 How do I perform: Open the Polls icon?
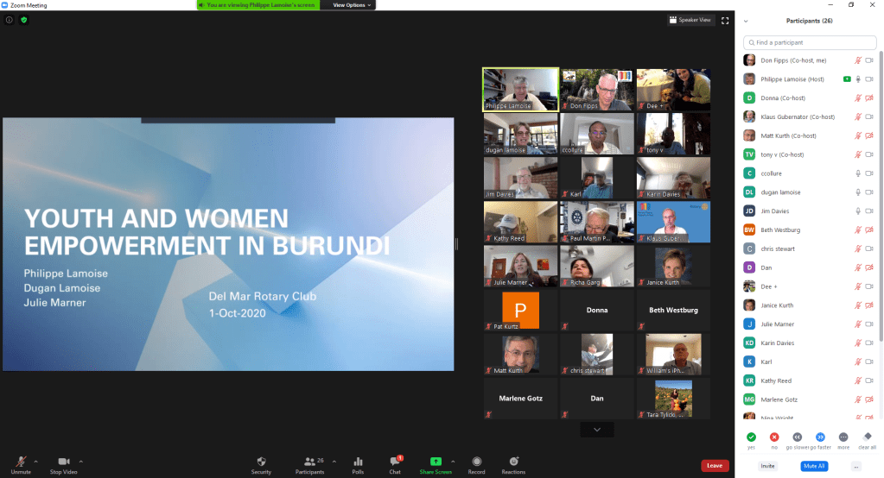[x=358, y=462]
